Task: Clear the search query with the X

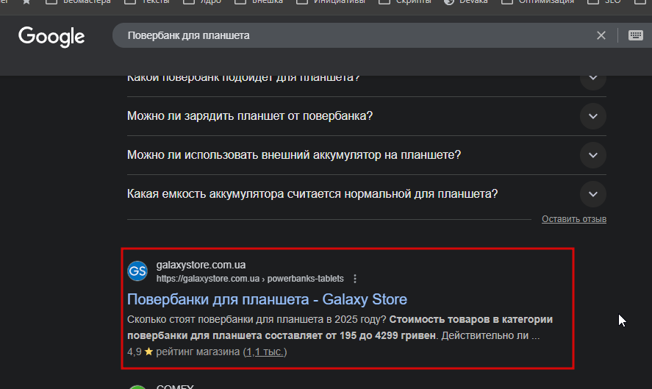Action: click(x=601, y=35)
